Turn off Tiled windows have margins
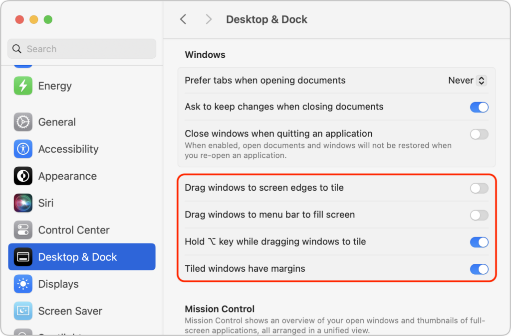This screenshot has height=336, width=511. 479,269
